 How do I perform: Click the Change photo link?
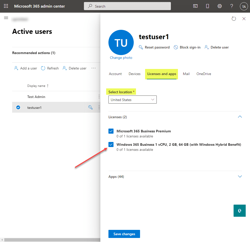point(121,58)
